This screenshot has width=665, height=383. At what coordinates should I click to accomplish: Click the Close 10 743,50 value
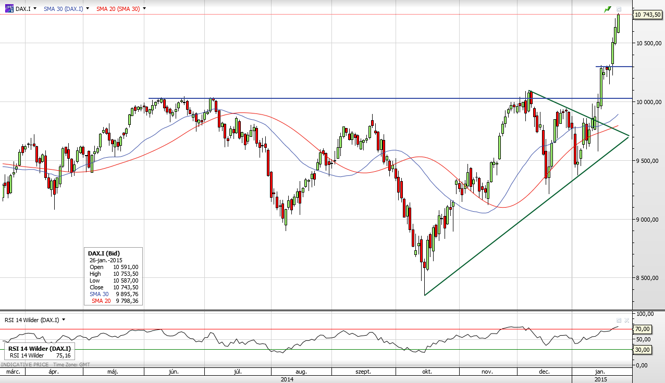(x=126, y=287)
